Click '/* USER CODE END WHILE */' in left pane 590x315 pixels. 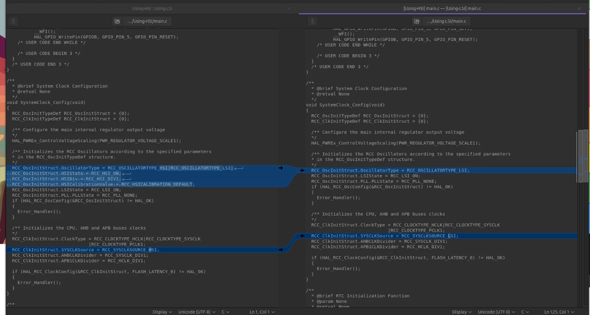52,42
